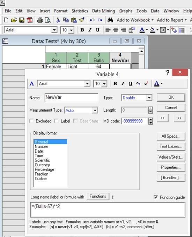This screenshot has width=192, height=237.
Task: Click the New document icon
Action: (6, 20)
